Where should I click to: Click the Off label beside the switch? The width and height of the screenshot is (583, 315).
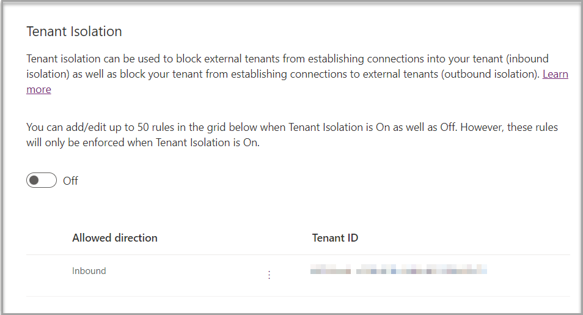coord(71,181)
